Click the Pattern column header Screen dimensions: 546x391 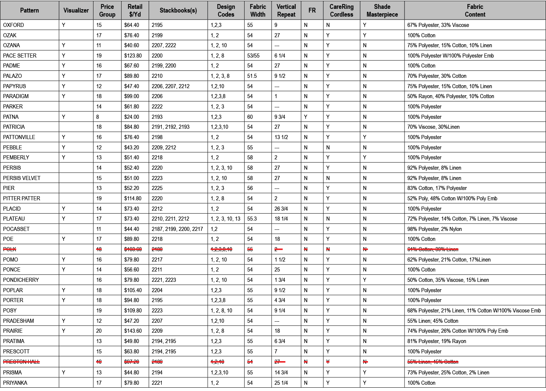[29, 10]
